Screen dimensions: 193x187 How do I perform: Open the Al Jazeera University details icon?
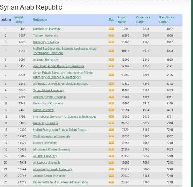111,162
